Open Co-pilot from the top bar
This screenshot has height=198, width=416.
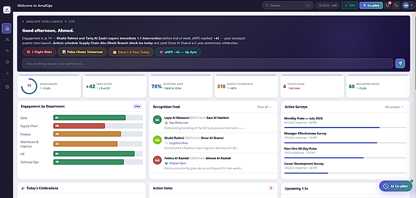click(x=371, y=5)
